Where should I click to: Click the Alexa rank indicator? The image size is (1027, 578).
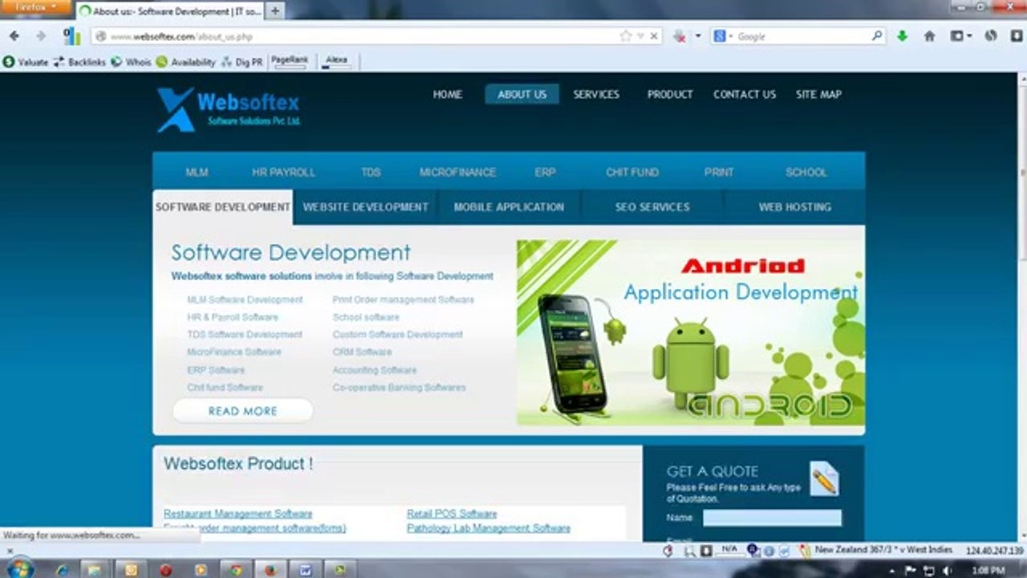click(x=336, y=61)
